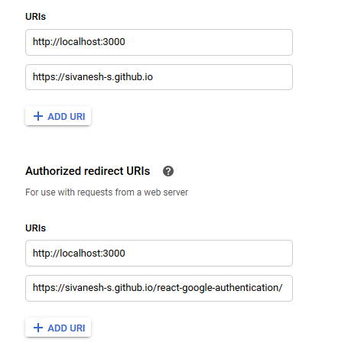This screenshot has width=348, height=349.
Task: Click the 'ADD URI' label text in the upper button
Action: (67, 117)
